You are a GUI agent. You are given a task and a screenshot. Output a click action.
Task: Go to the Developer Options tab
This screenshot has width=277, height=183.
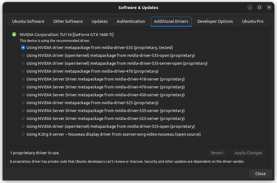215,21
